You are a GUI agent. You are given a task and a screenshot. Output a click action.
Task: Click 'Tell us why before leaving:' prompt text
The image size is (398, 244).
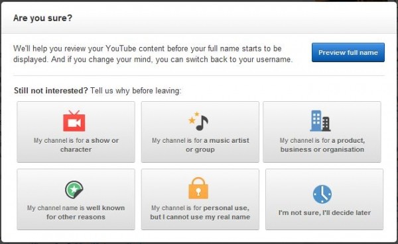point(136,91)
